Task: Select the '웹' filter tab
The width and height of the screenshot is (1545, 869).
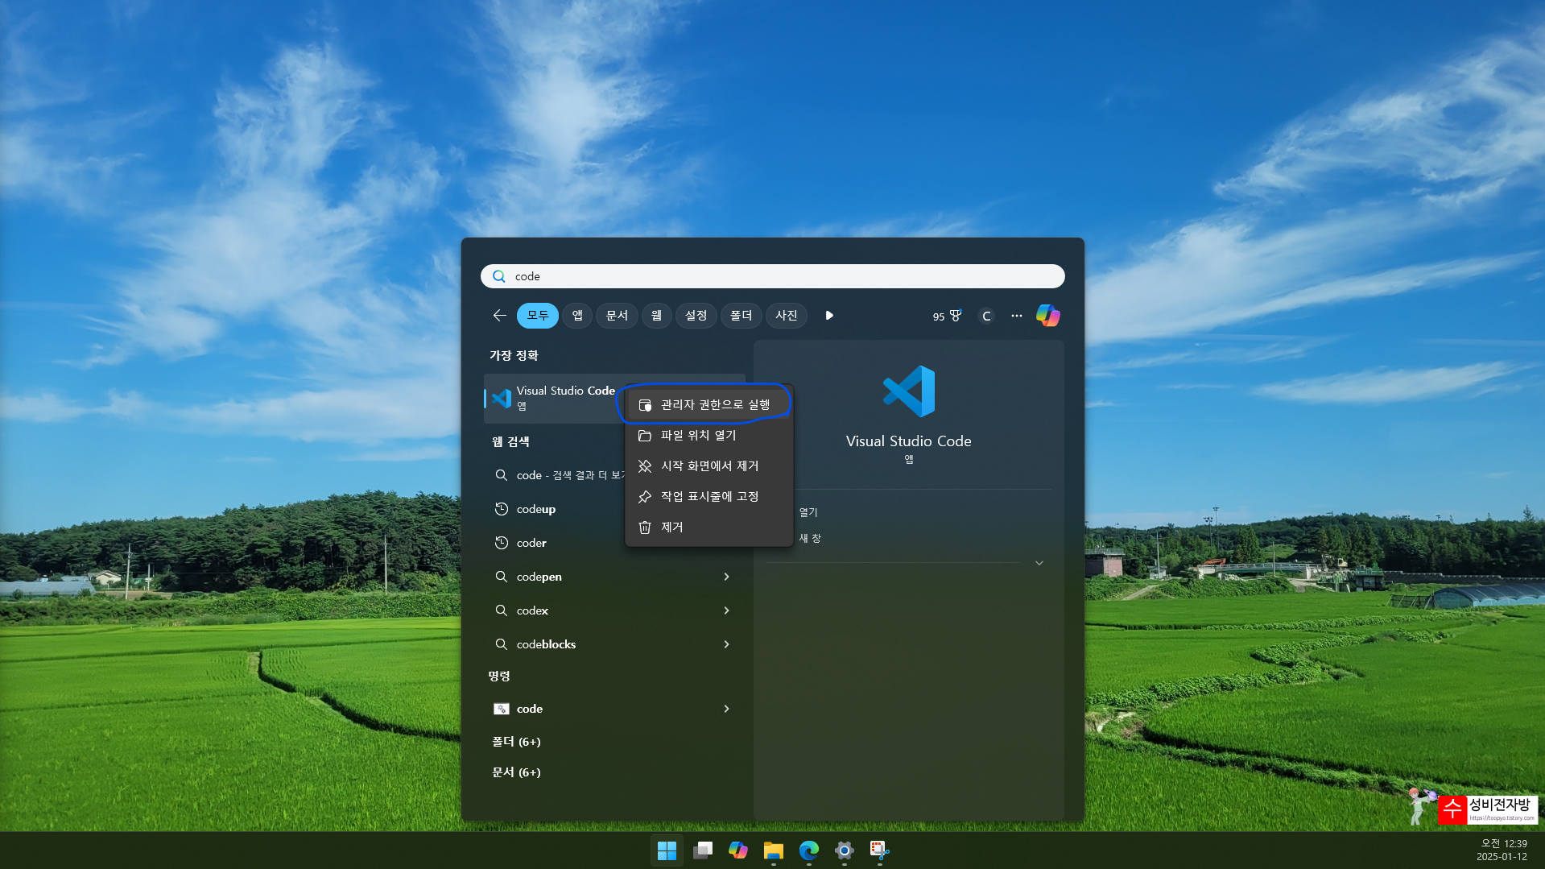Action: [x=656, y=316]
